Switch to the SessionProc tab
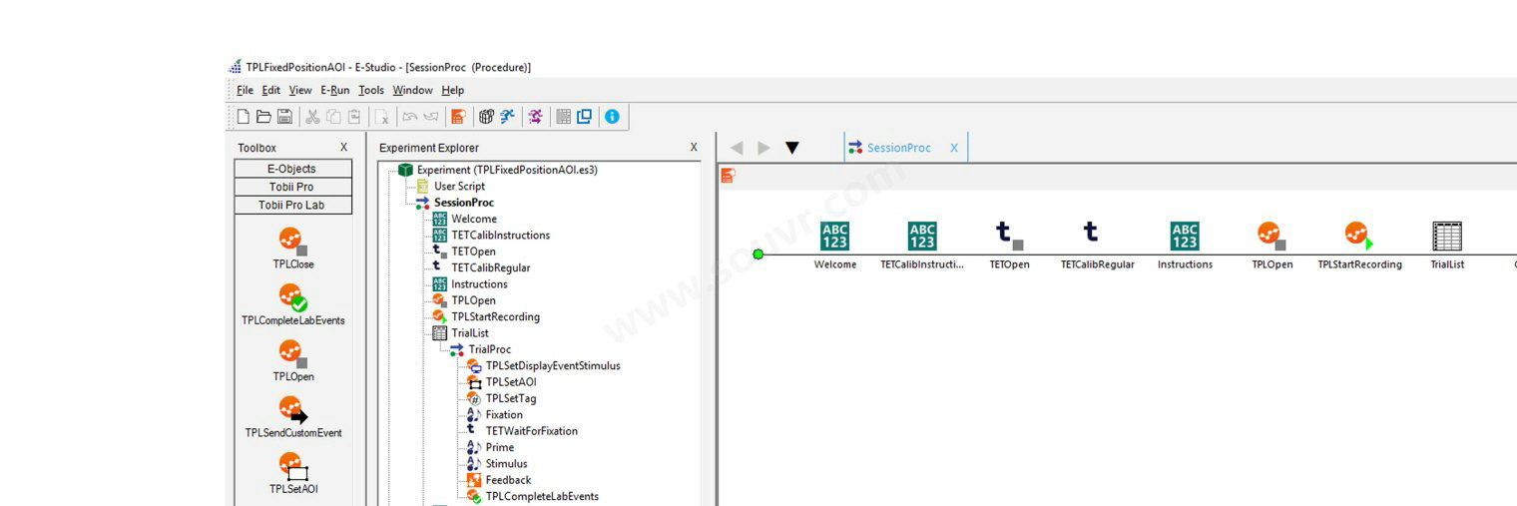 [x=897, y=148]
